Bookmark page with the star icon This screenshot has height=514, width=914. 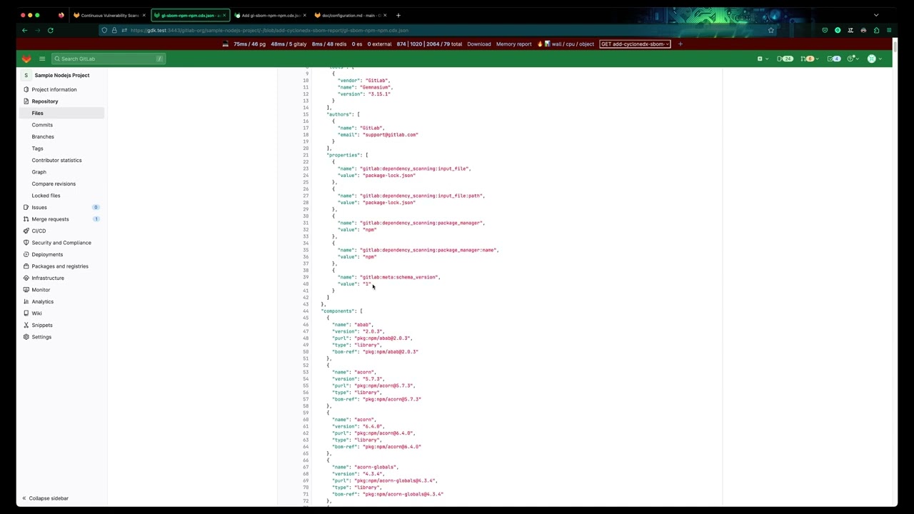[x=770, y=30]
